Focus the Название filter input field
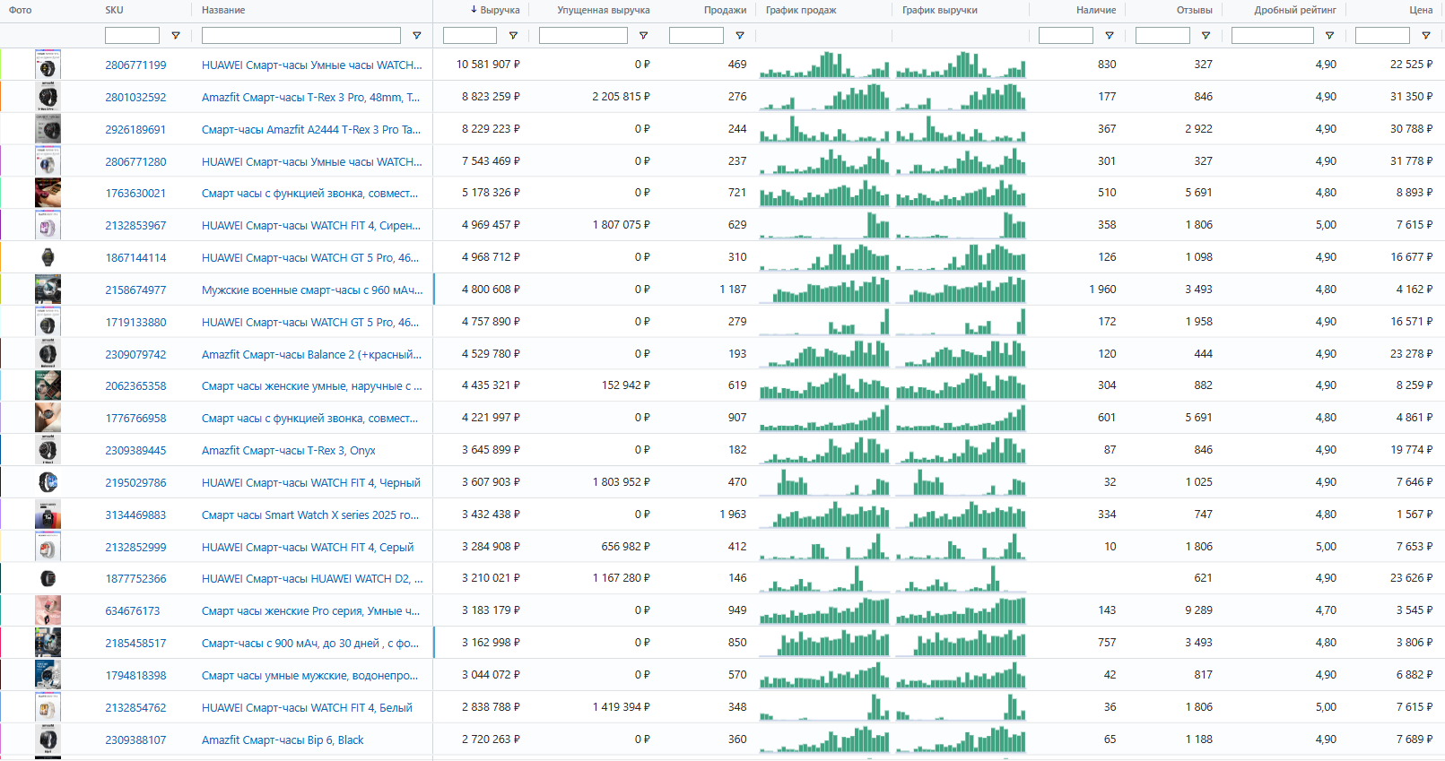The image size is (1445, 761). [301, 36]
